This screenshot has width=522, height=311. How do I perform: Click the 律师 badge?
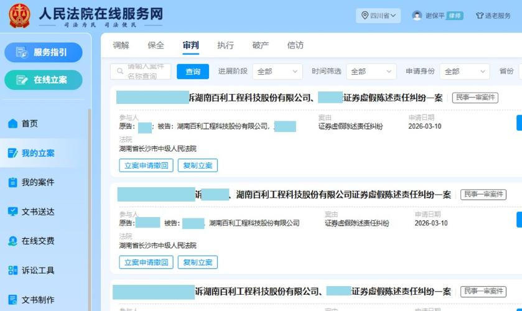(455, 16)
